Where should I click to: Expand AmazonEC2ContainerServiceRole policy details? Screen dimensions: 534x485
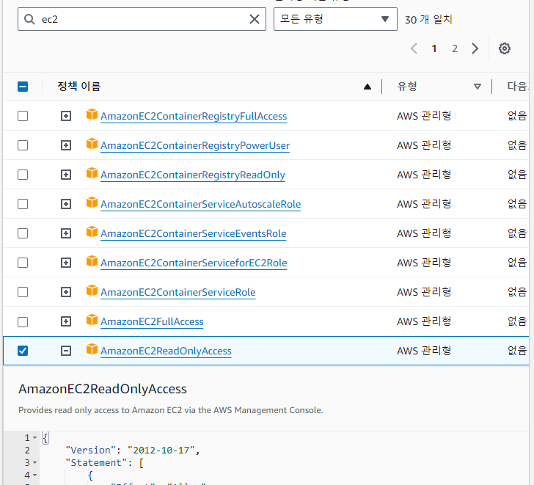tap(66, 292)
